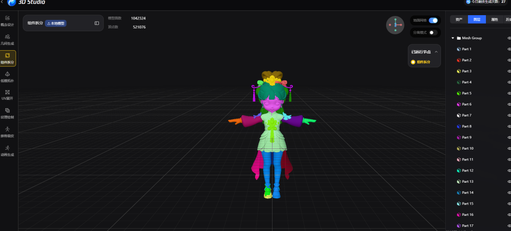
Task: Click the 本地模型 upload button
Action: [56, 23]
